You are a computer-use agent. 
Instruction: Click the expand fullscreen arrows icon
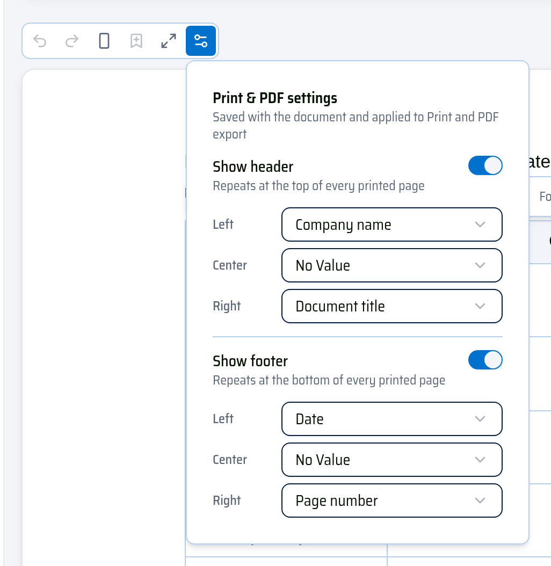169,41
